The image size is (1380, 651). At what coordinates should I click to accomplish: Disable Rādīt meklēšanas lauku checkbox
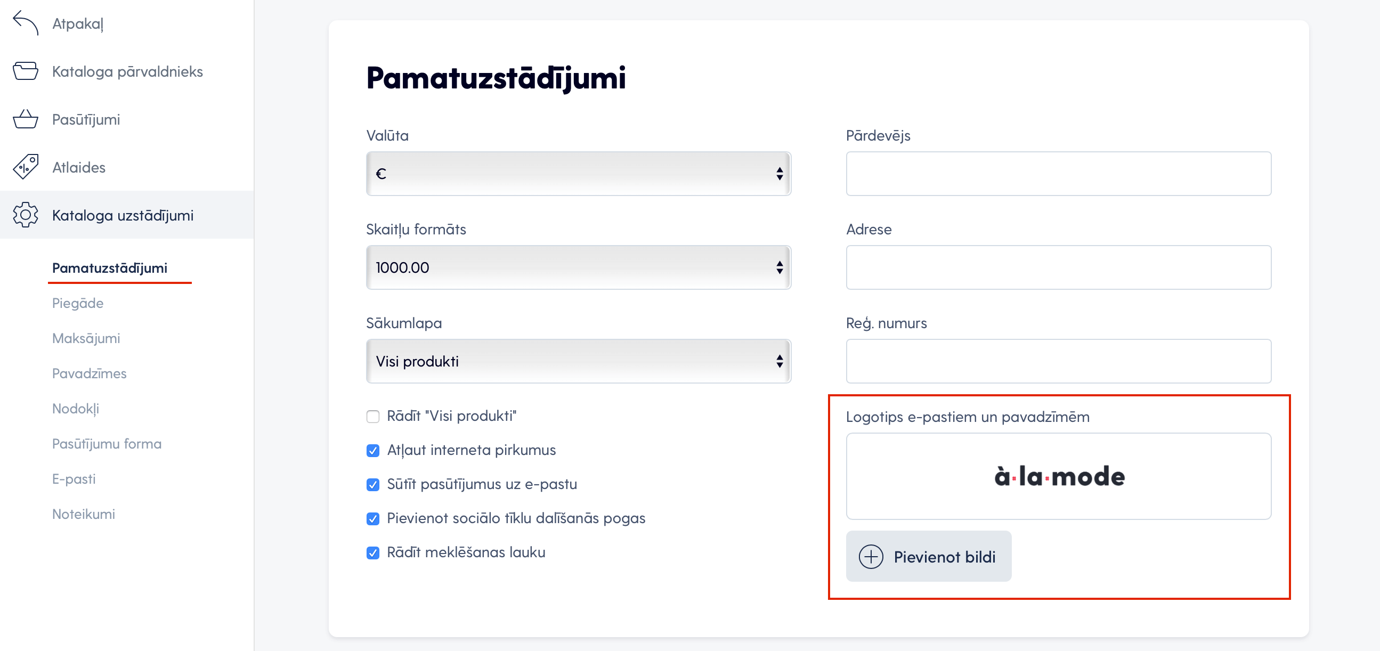[373, 552]
